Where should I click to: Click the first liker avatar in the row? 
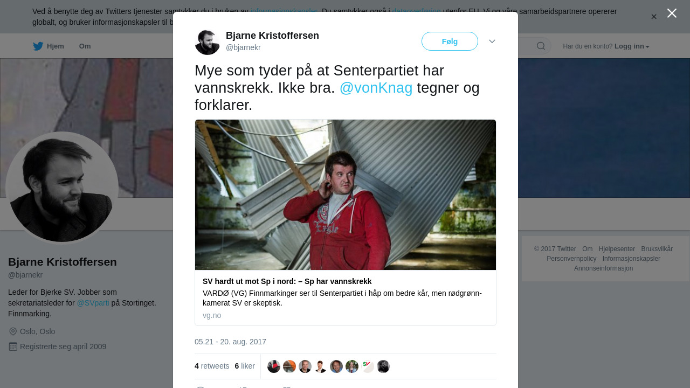tap(274, 366)
